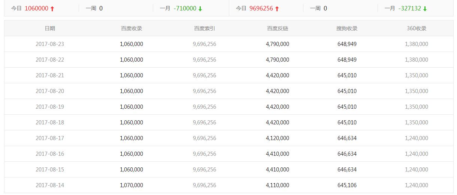457x195 pixels.
Task: Click 645,010 in the 2017-08-19 row
Action: 347,107
